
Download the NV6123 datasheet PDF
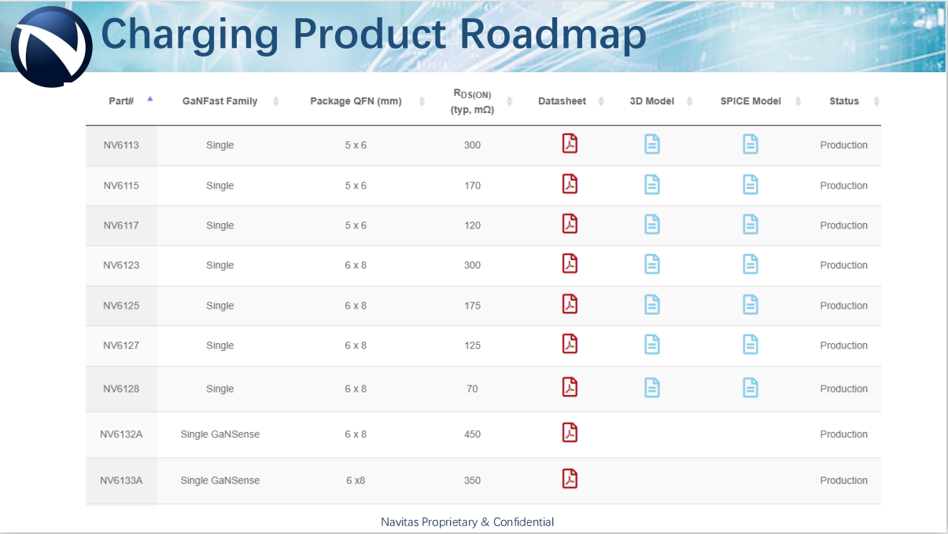[x=570, y=264]
